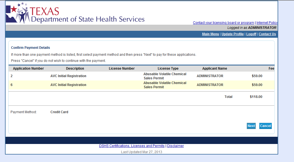The height and width of the screenshot is (162, 294).
Task: Click the License Type column header
Action: 168,69
